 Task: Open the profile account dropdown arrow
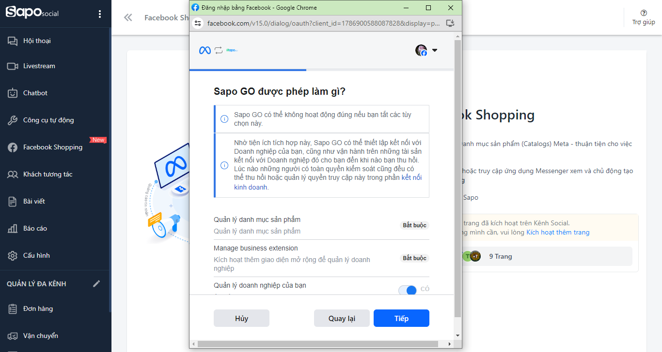point(434,50)
